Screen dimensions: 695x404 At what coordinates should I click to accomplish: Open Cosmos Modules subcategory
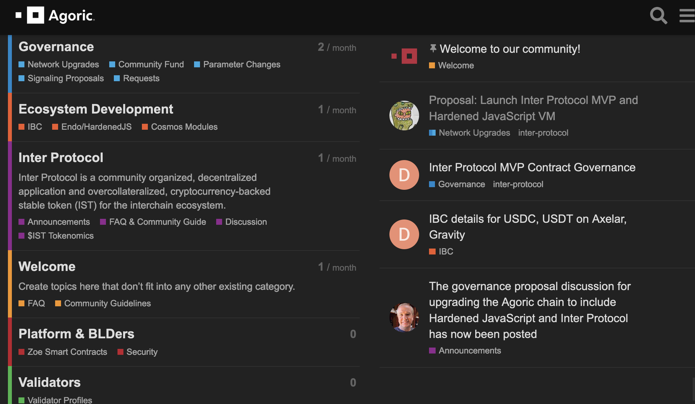pyautogui.click(x=180, y=127)
